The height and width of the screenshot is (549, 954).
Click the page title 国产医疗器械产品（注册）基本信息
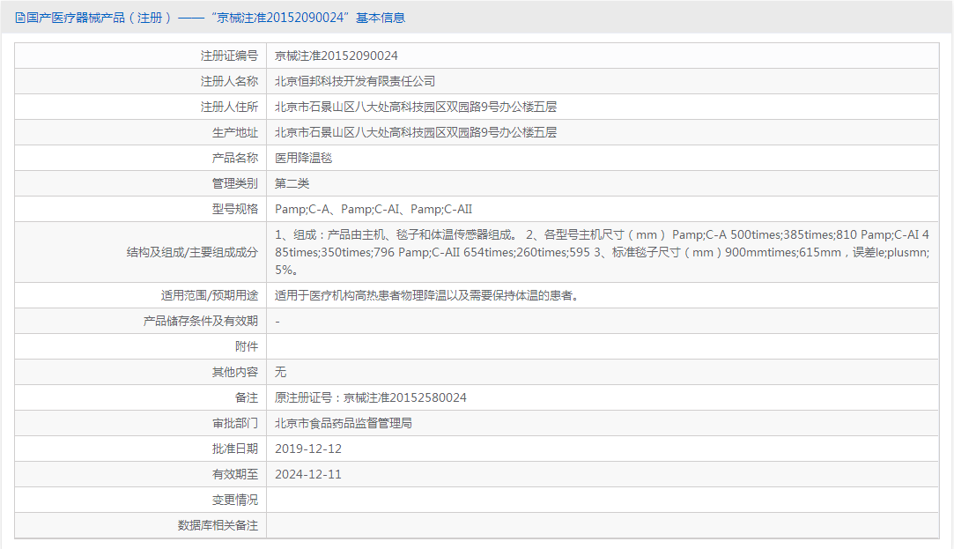216,18
